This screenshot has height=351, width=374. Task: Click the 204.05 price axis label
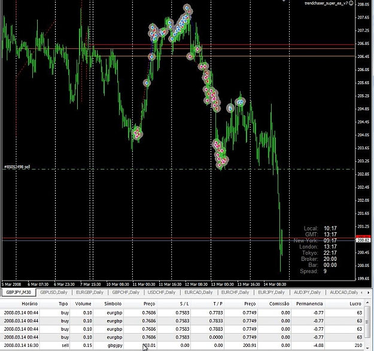point(363,135)
